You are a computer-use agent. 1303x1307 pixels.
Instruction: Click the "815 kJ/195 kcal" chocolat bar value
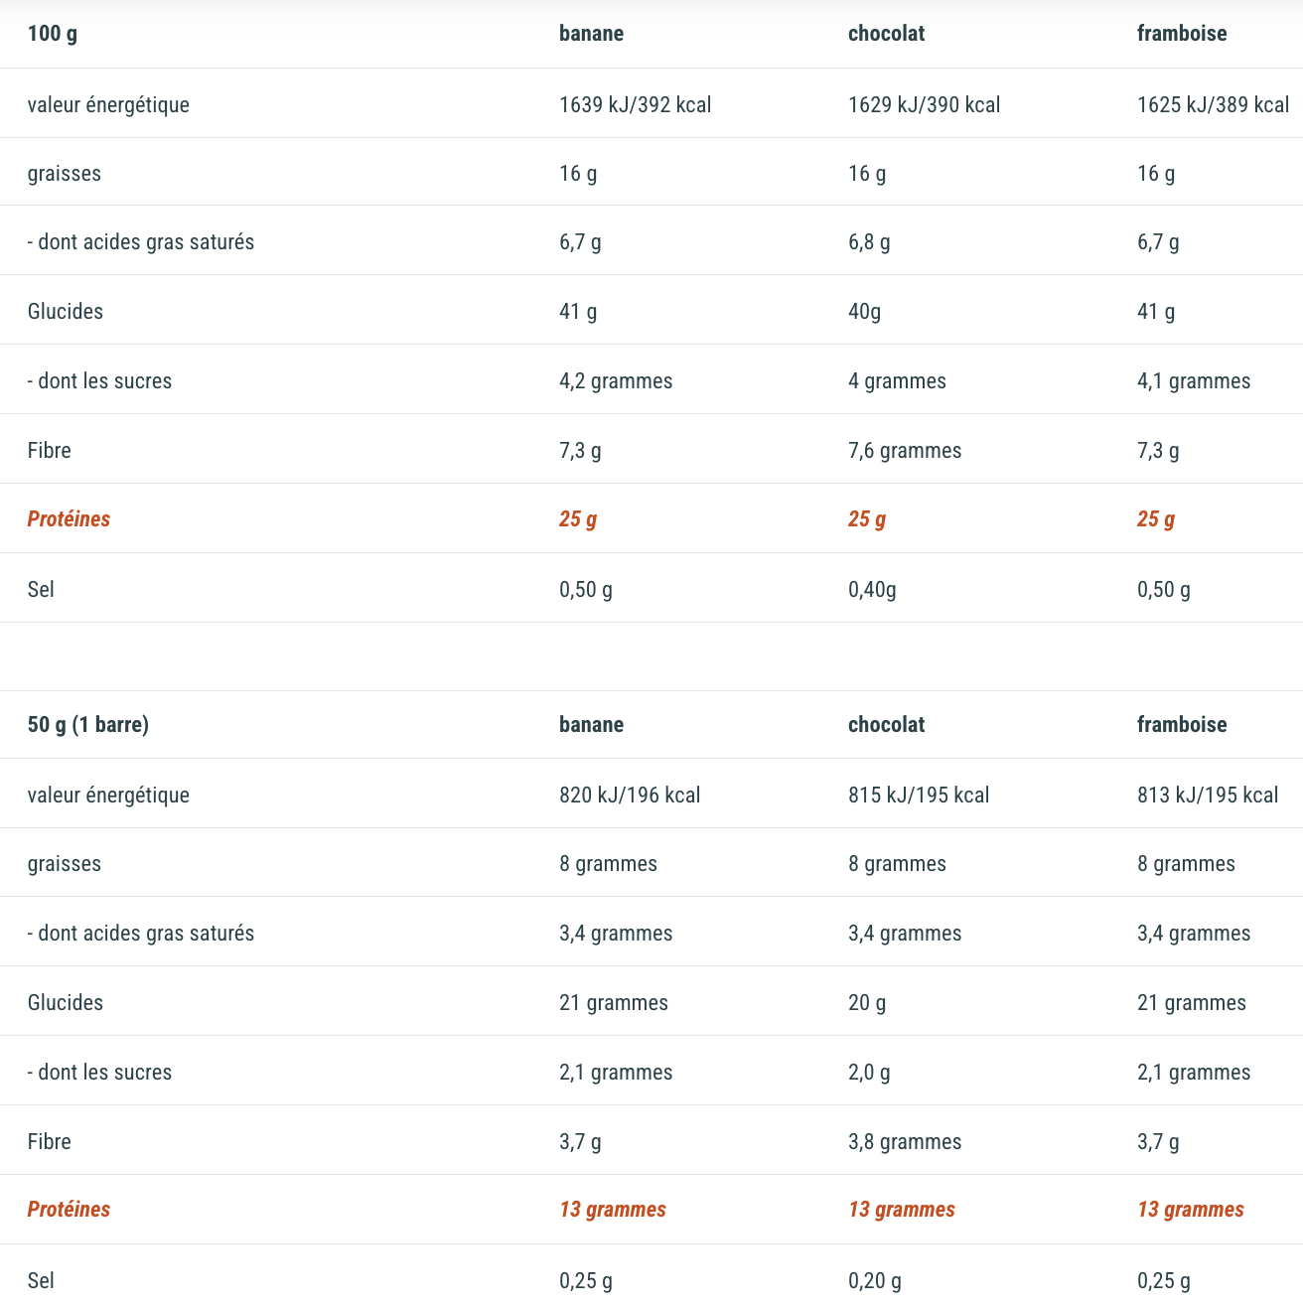click(x=919, y=796)
